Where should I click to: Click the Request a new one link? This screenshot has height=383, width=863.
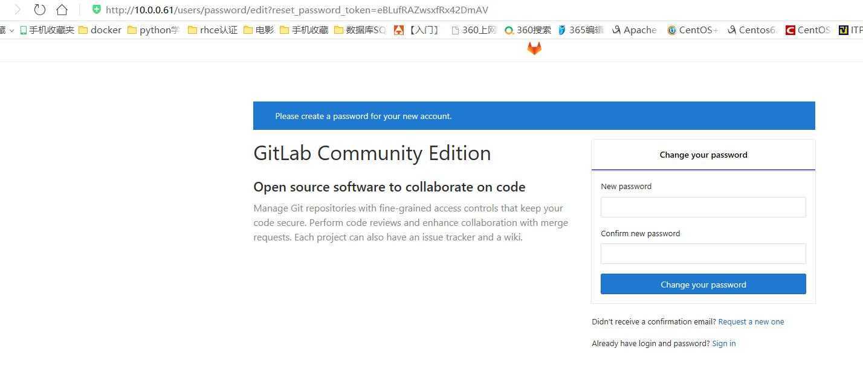pos(751,322)
